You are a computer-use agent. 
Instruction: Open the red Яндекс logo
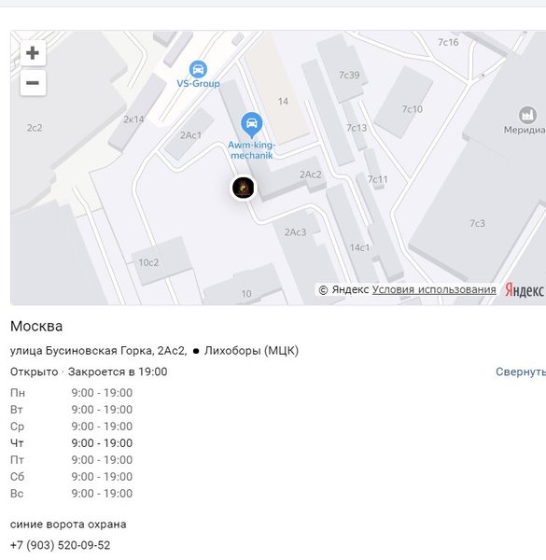(525, 290)
